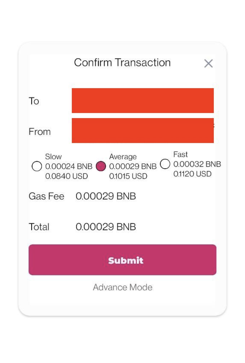Open Advance Mode

[x=122, y=287]
